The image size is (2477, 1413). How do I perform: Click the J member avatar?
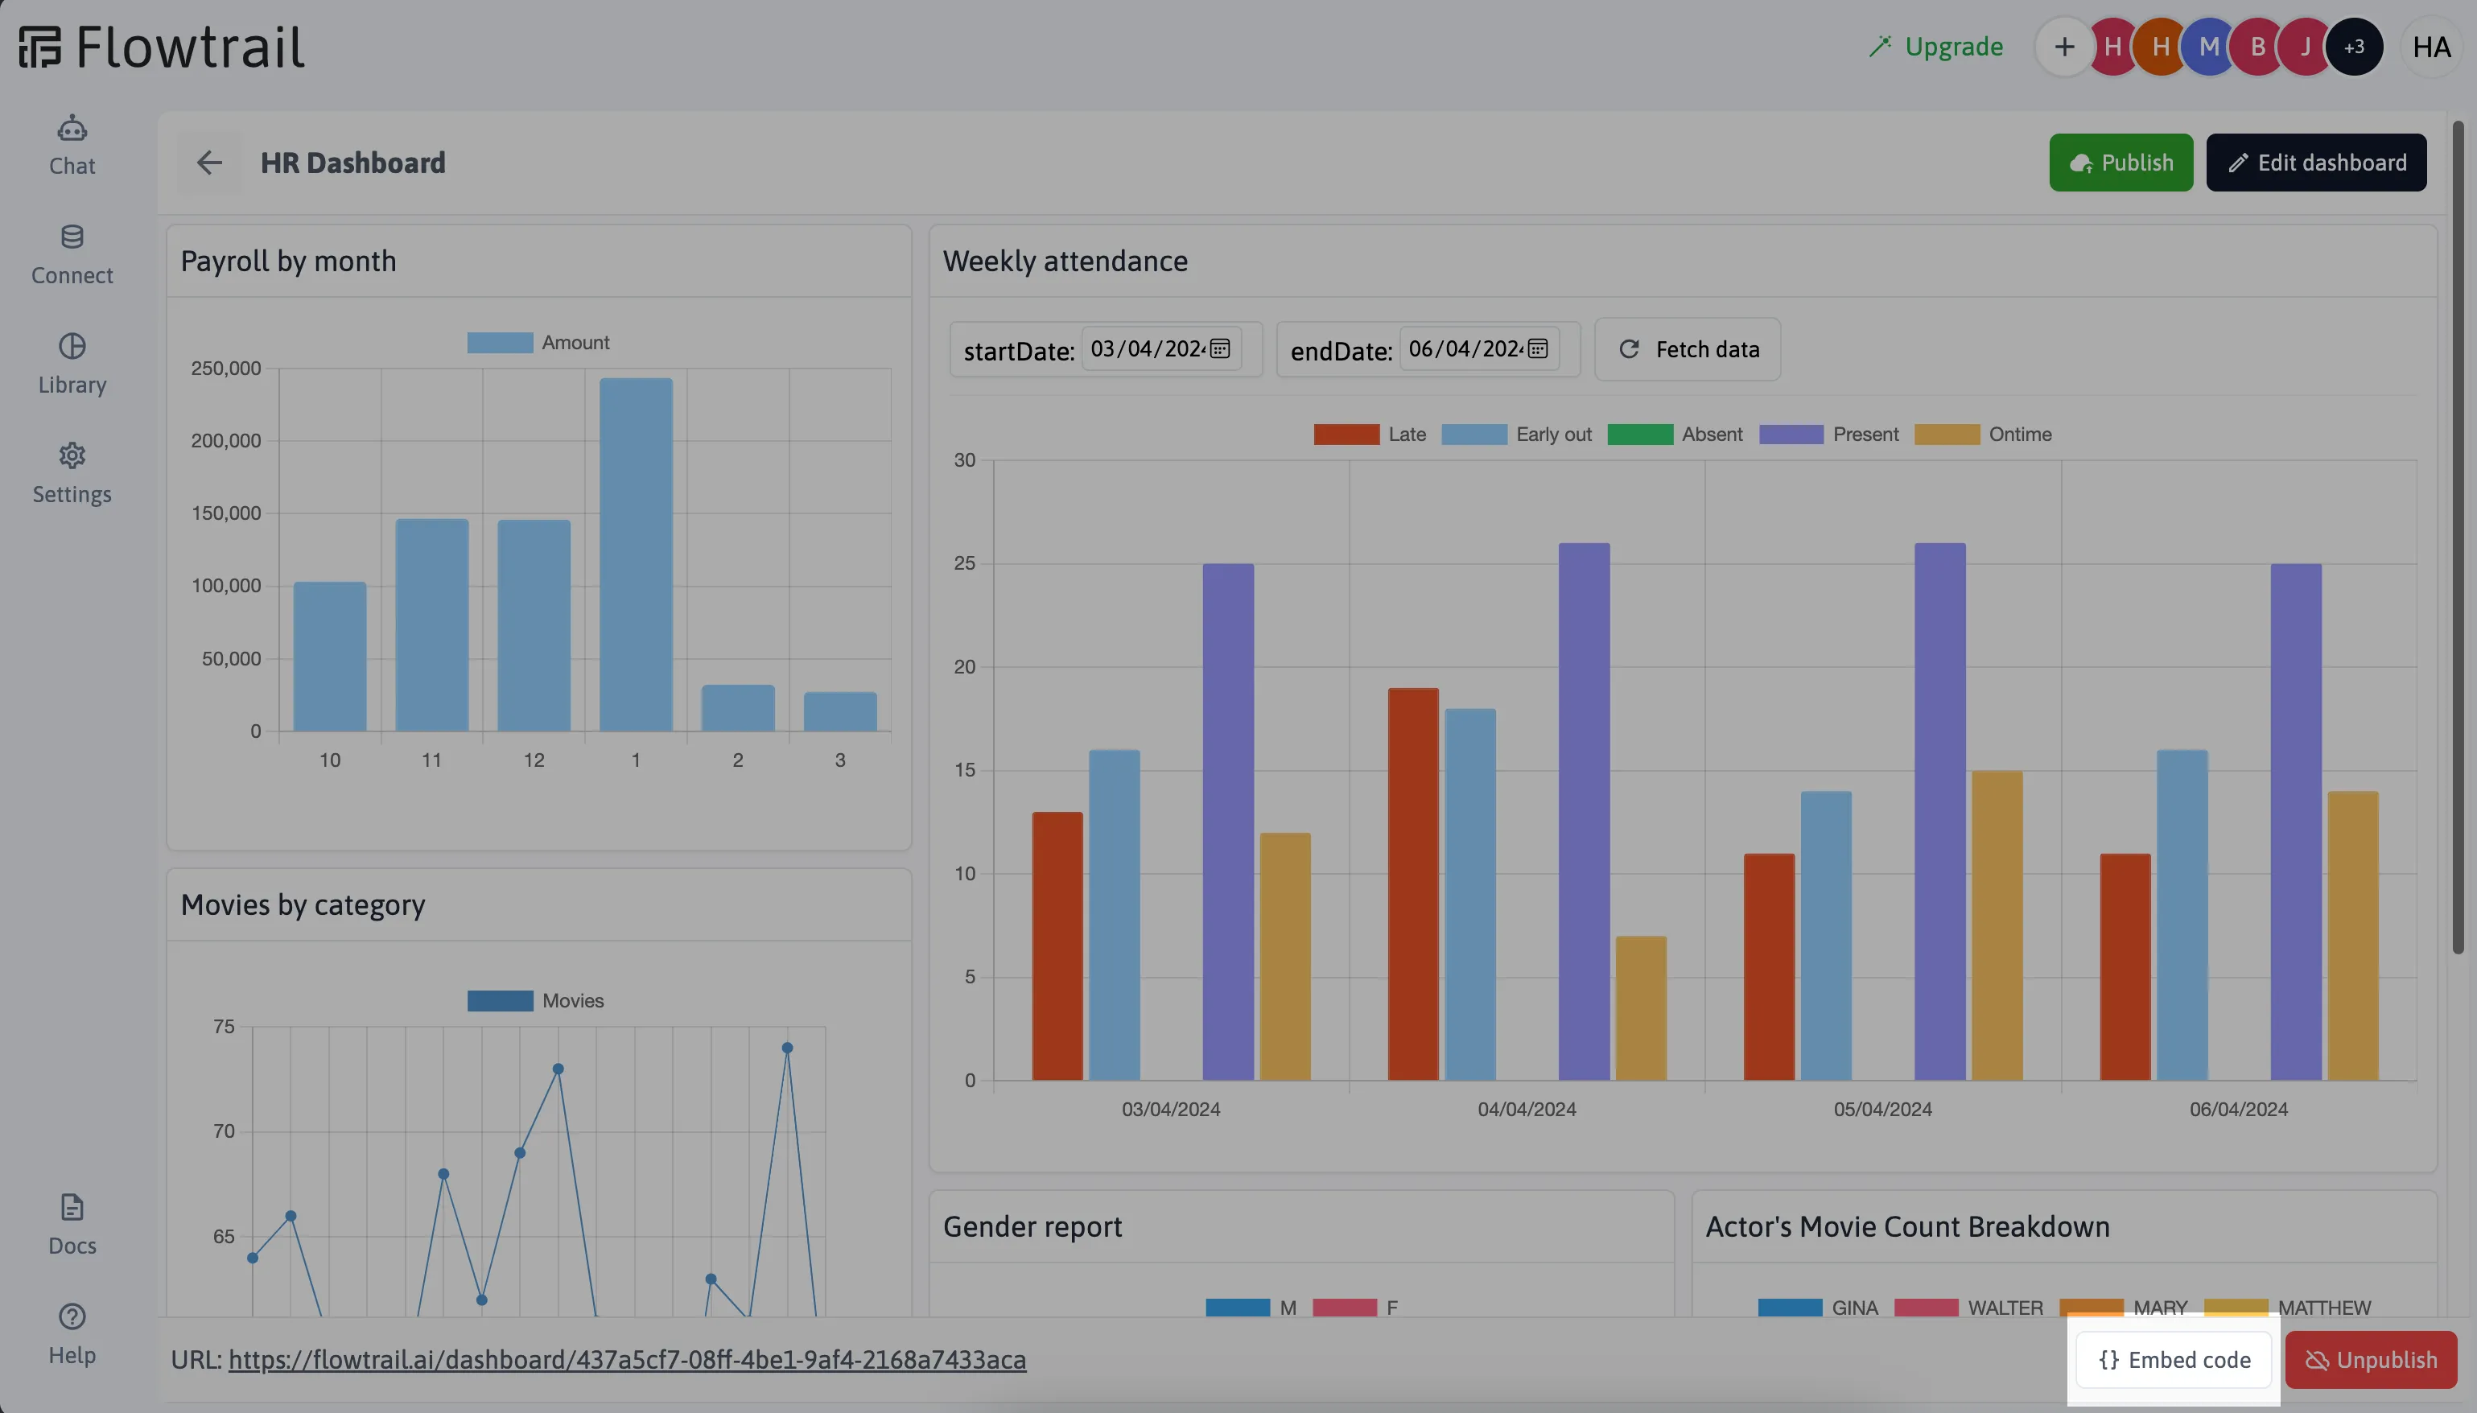coord(2306,47)
